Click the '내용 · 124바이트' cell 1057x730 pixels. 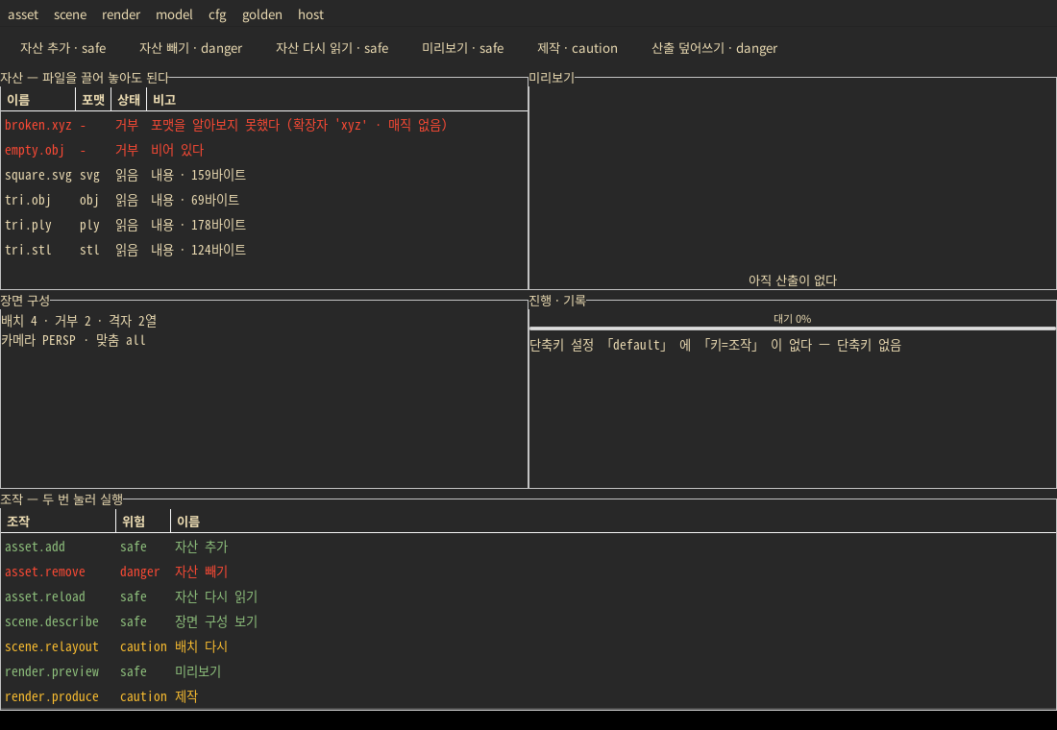tap(198, 250)
